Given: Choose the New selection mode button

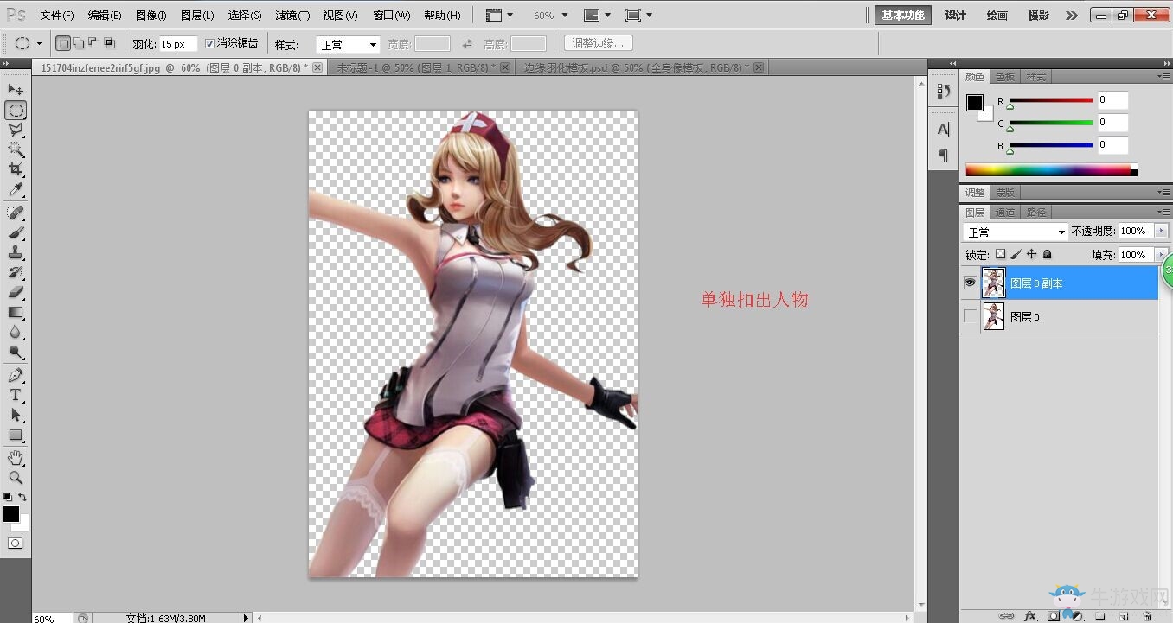Looking at the screenshot, I should pos(63,43).
